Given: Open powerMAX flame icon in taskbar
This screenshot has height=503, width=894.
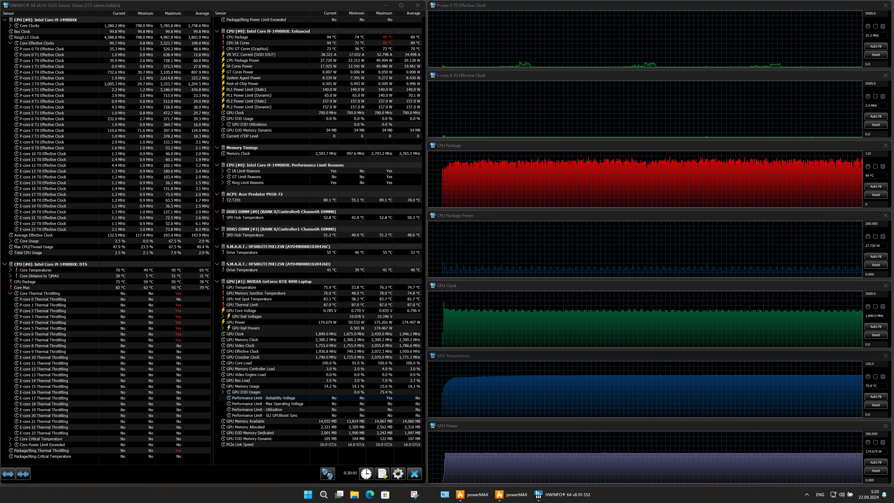Looking at the screenshot, I should [x=460, y=495].
